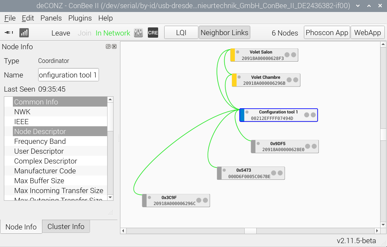Viewport: 387px width, 247px height.
Task: Float the Node Info panel
Action: 108,46
